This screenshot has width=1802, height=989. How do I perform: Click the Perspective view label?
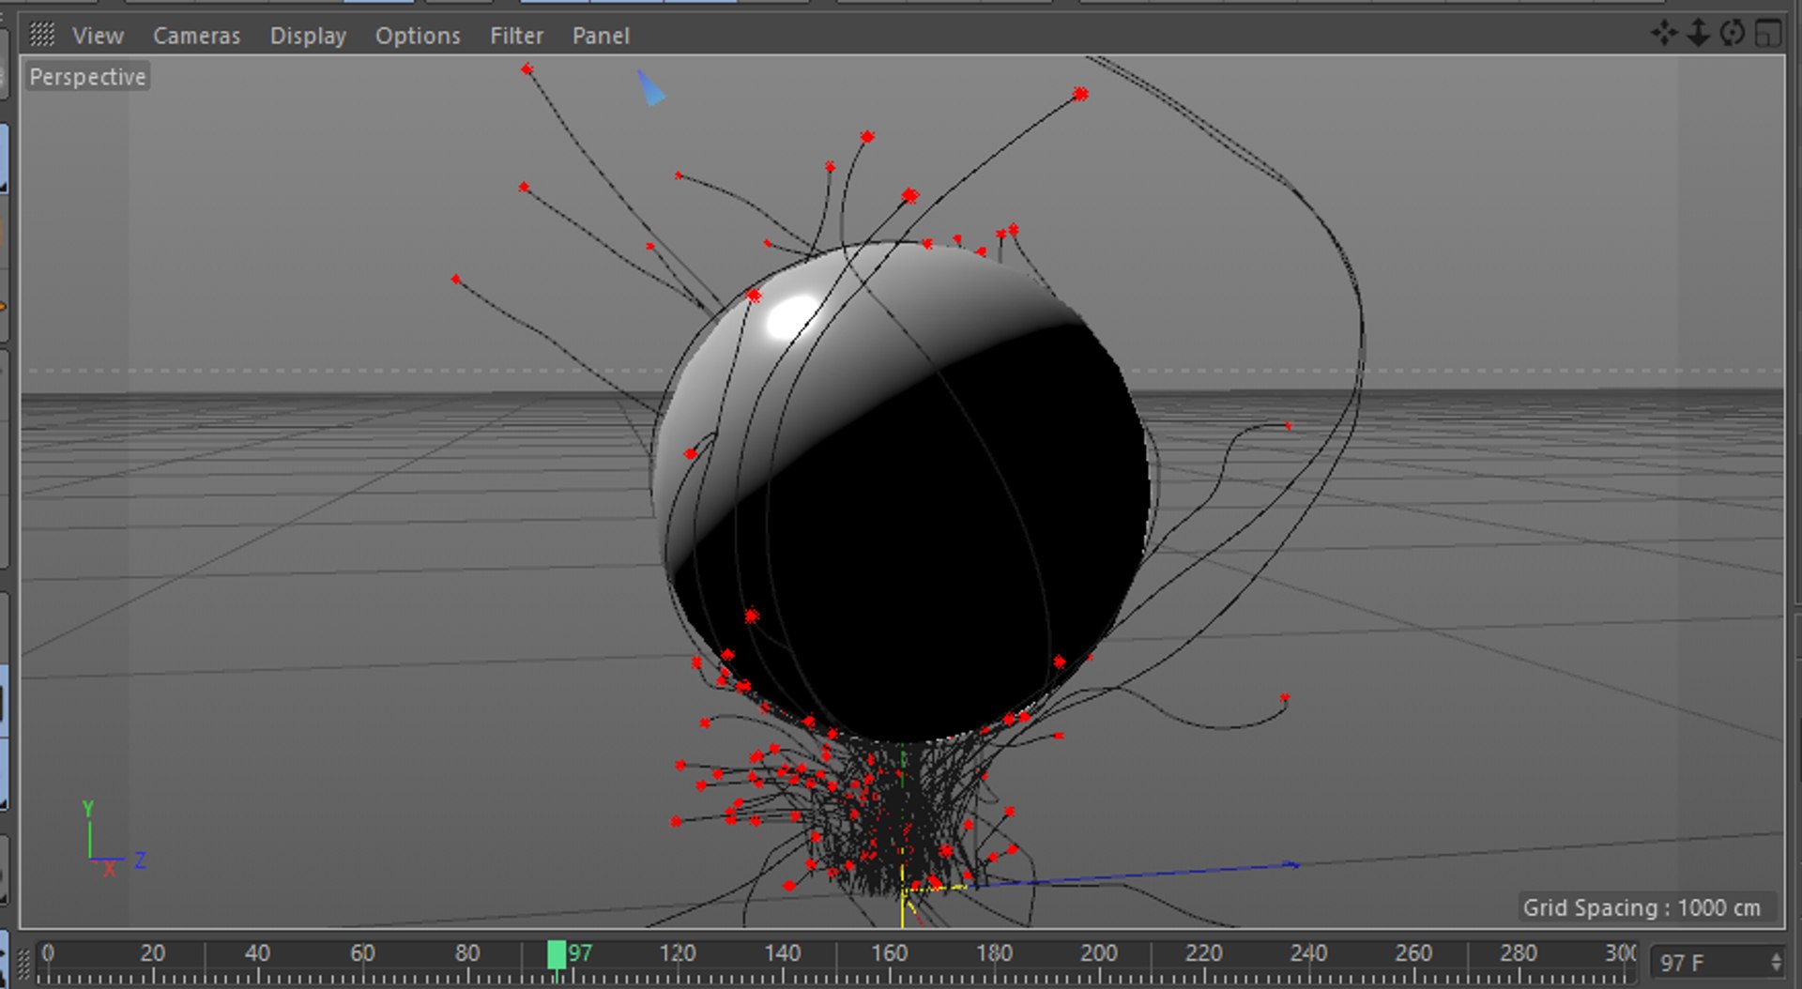coord(87,77)
